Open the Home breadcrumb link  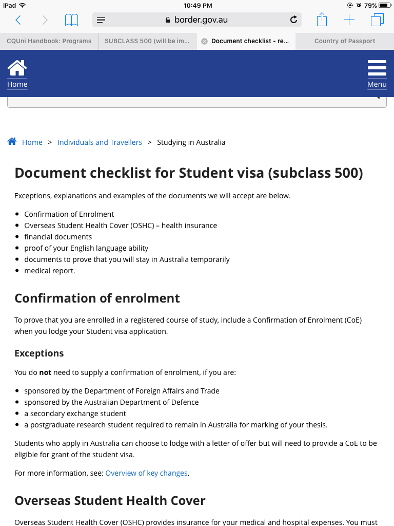point(32,142)
